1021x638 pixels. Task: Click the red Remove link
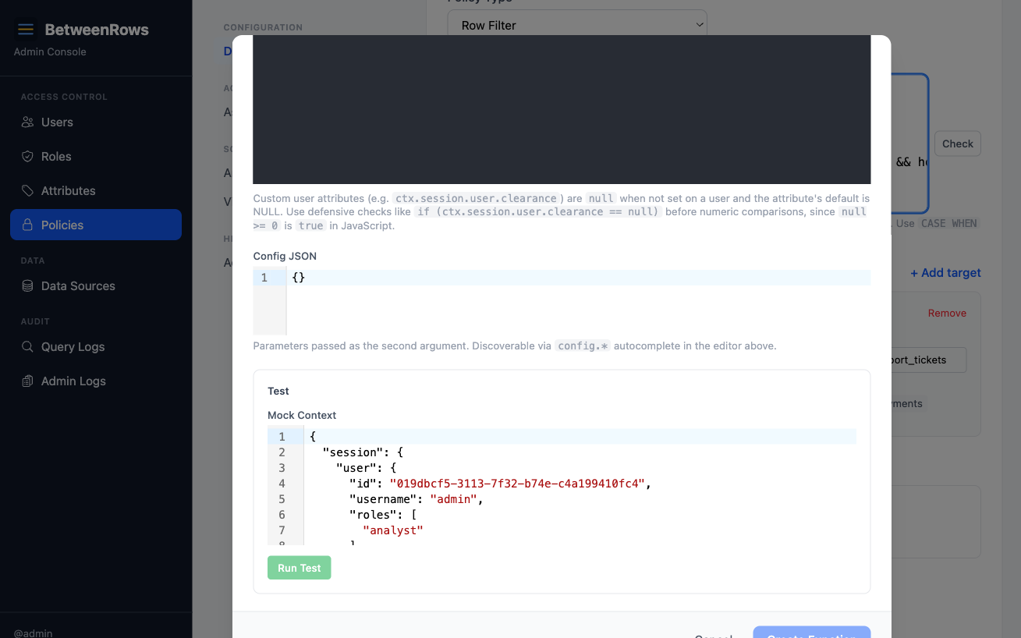tap(947, 313)
